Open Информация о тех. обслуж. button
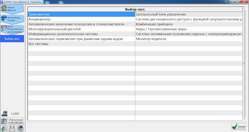Image resolution: width=249 pixels, height=132 pixels. coord(16,121)
